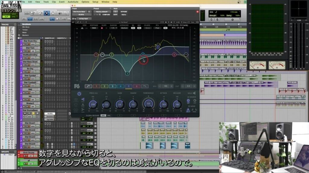Image resolution: width=309 pixels, height=173 pixels.
Task: Open the Waves preset list arrow
Action: click(161, 22)
